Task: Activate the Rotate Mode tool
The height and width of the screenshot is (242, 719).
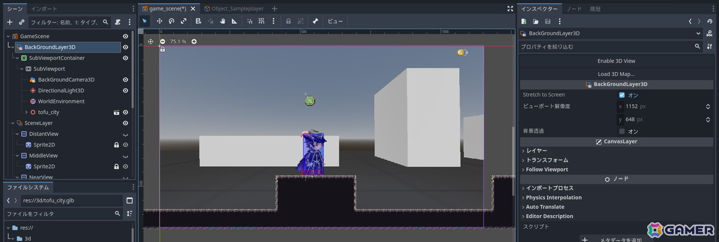Action: (171, 21)
